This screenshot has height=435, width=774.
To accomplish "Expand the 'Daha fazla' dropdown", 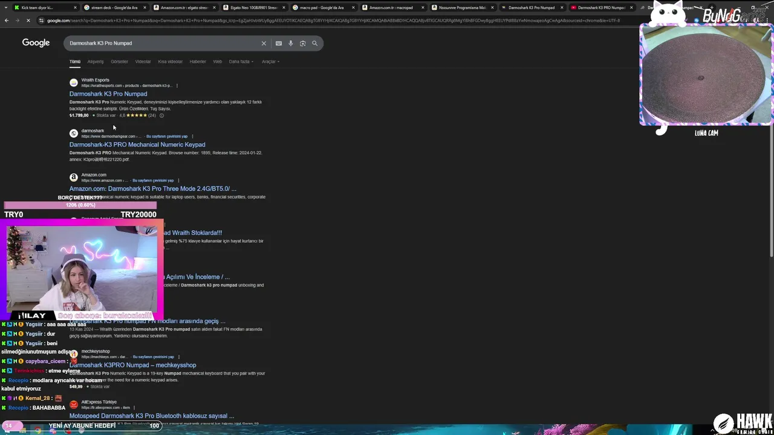I will click(241, 62).
